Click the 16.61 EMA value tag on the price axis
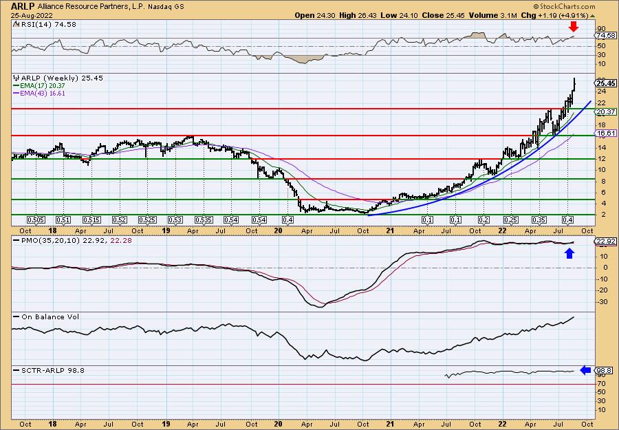The image size is (619, 430). (606, 133)
